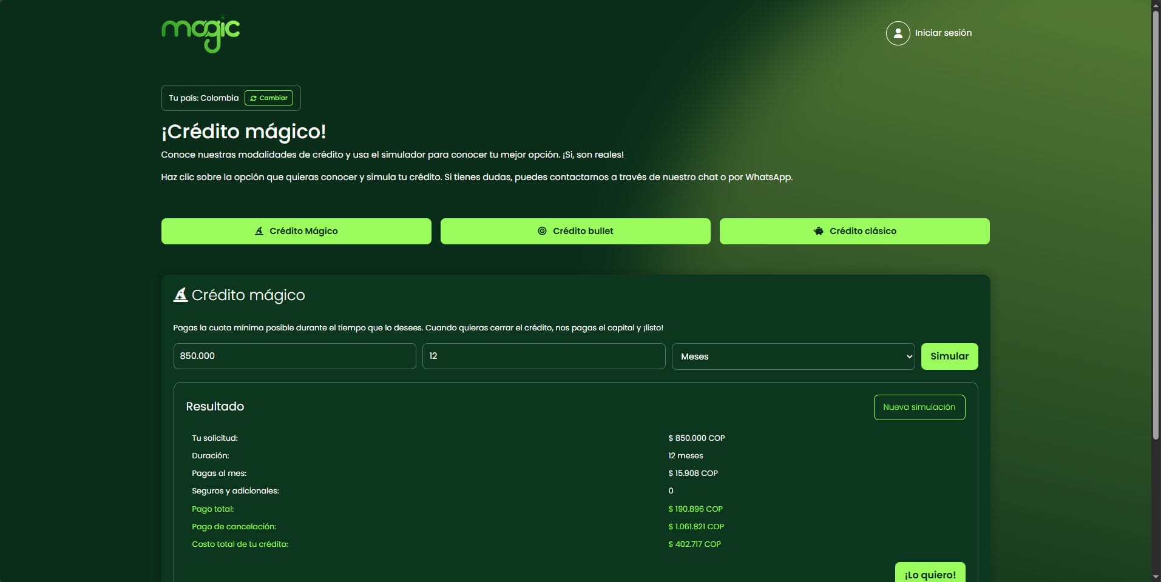The height and width of the screenshot is (582, 1161).
Task: Click the duration field showing 12
Action: pos(543,356)
